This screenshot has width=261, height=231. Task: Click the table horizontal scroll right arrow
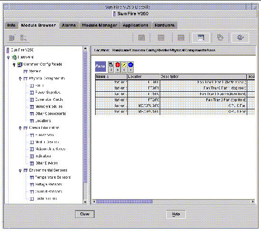tap(253, 202)
